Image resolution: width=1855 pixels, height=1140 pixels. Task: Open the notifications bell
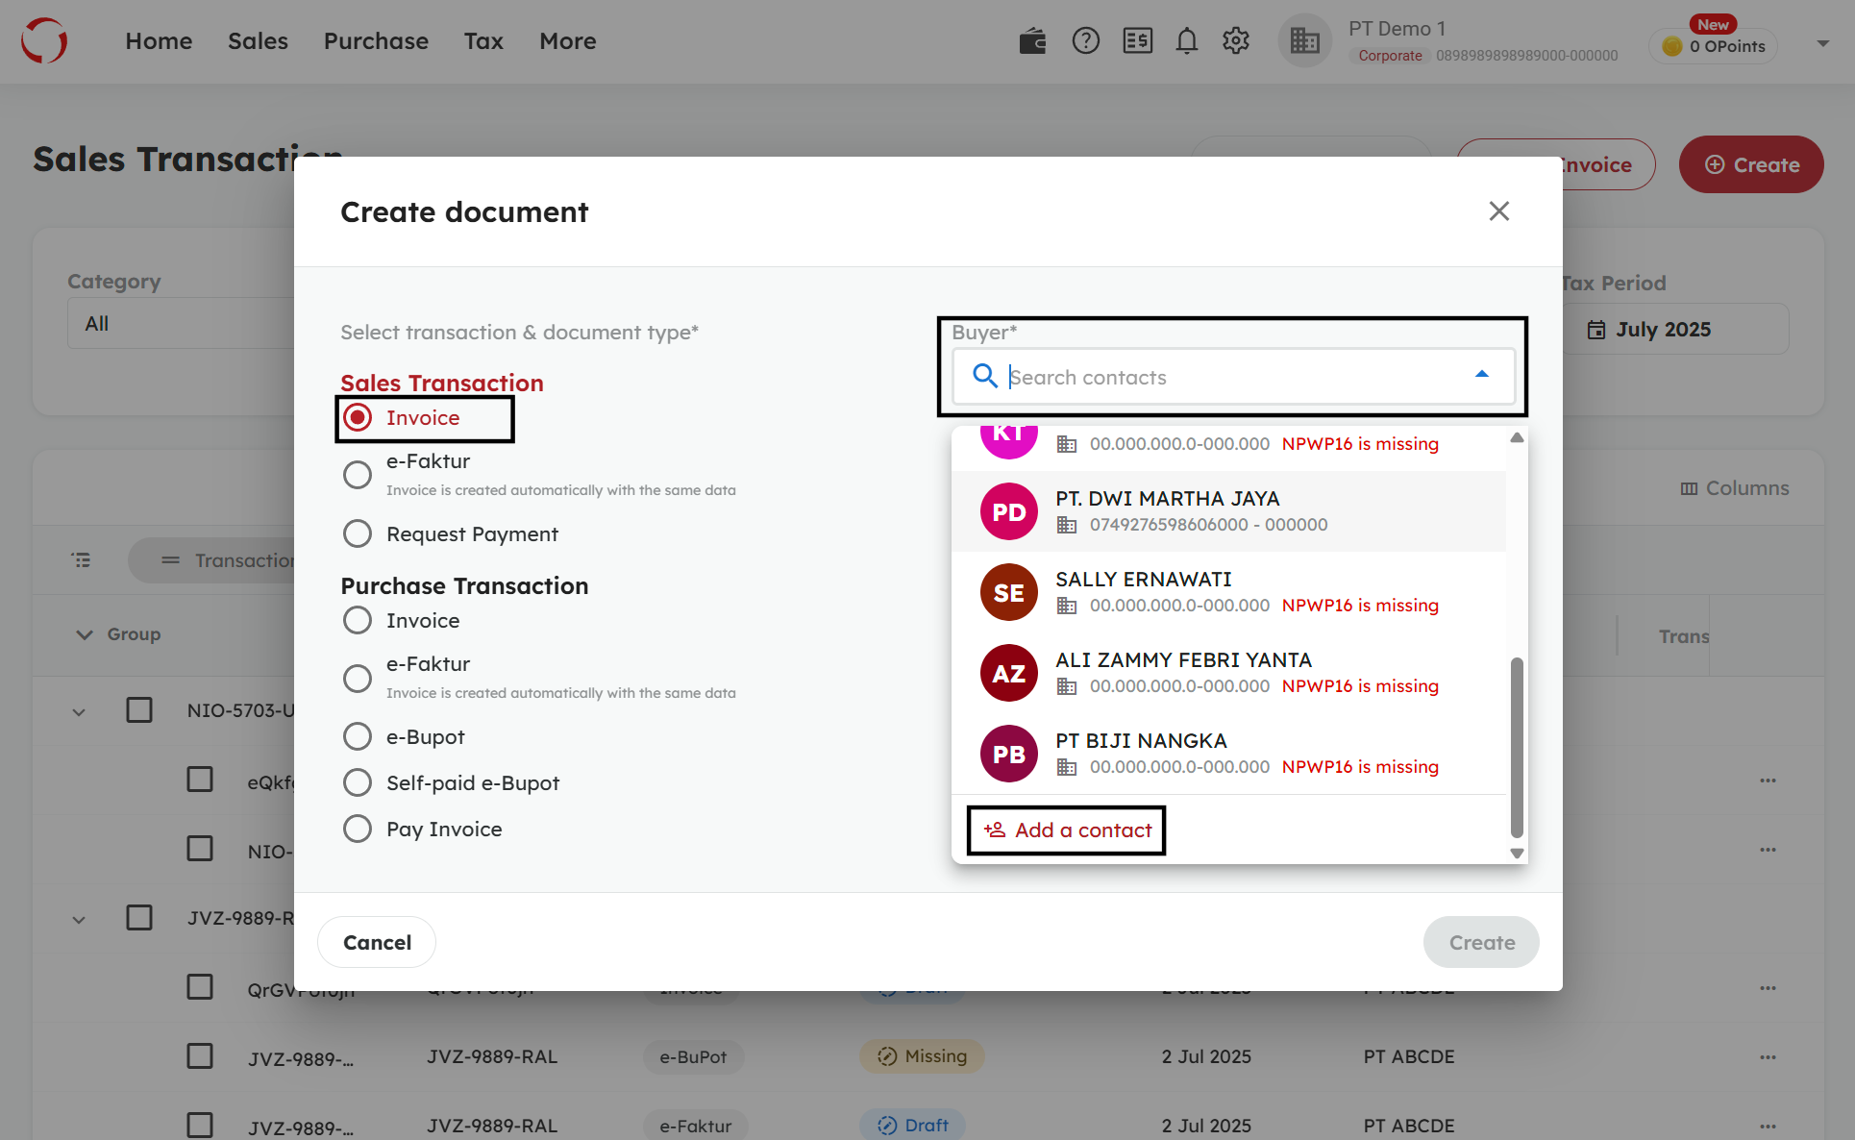point(1187,41)
